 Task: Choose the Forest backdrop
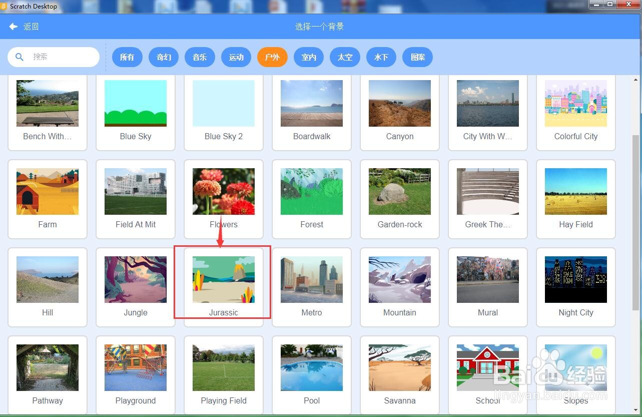[x=312, y=199]
